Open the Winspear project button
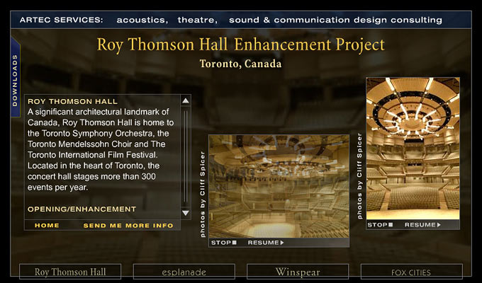This screenshot has width=482, height=283. click(298, 272)
